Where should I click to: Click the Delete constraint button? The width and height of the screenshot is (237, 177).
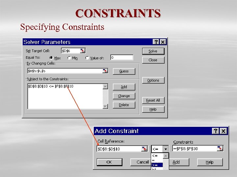[x=124, y=105]
